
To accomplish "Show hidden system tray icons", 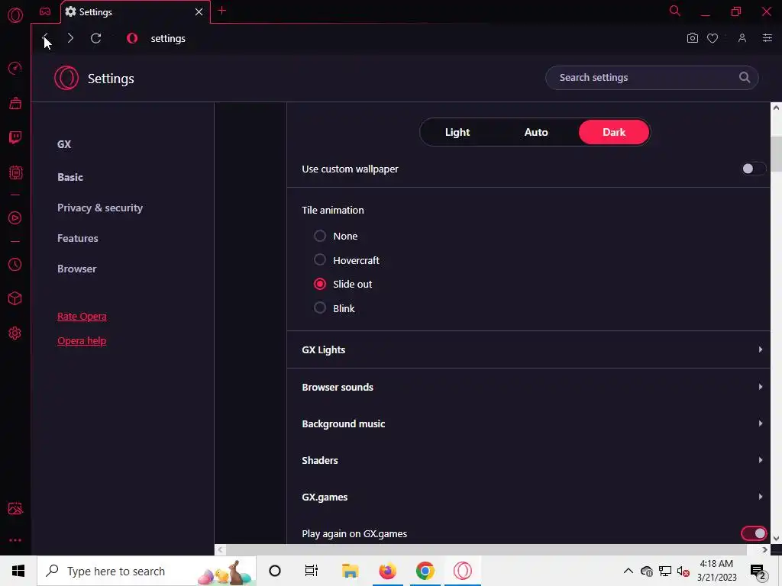I will click(x=629, y=571).
